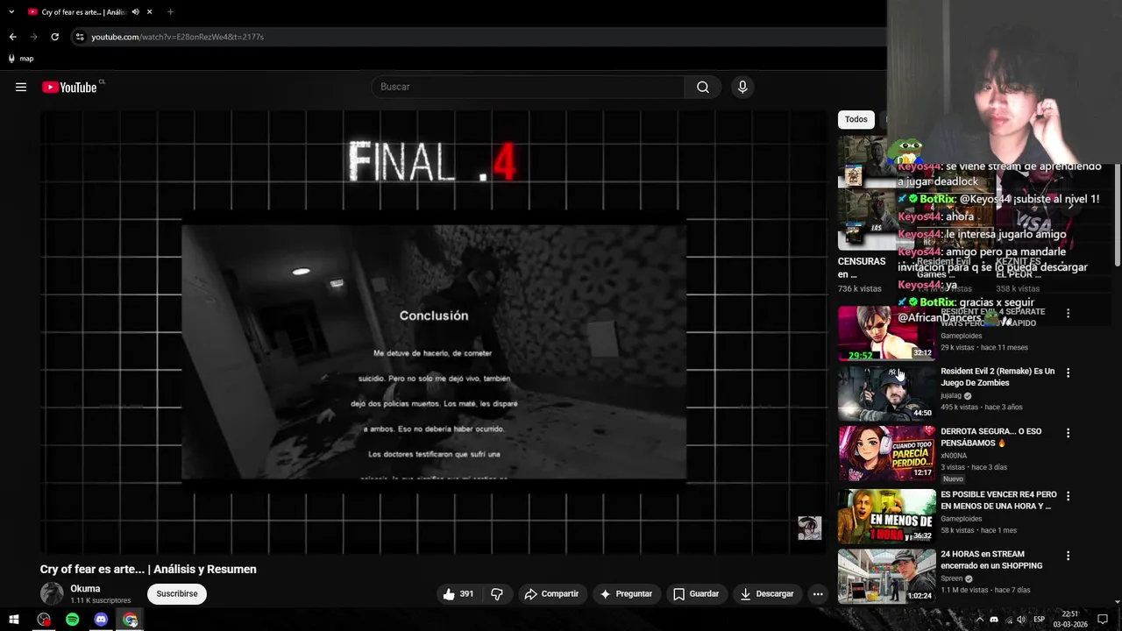Click the search magnifier button
Image resolution: width=1122 pixels, height=631 pixels.
(x=703, y=87)
